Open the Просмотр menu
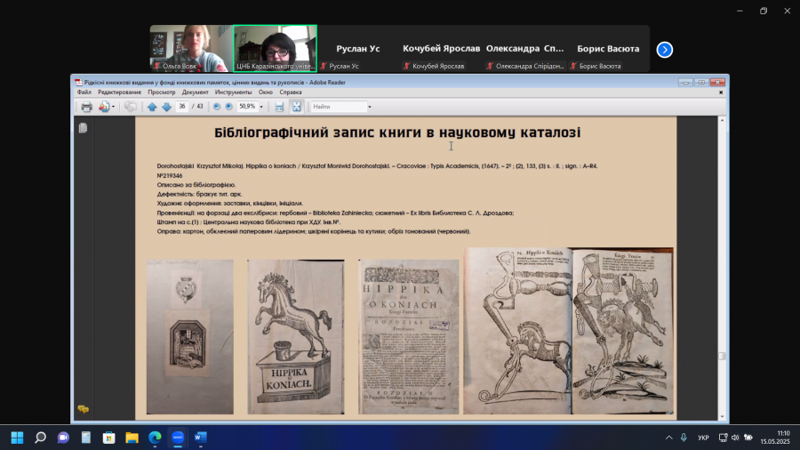The image size is (800, 450). coord(162,92)
